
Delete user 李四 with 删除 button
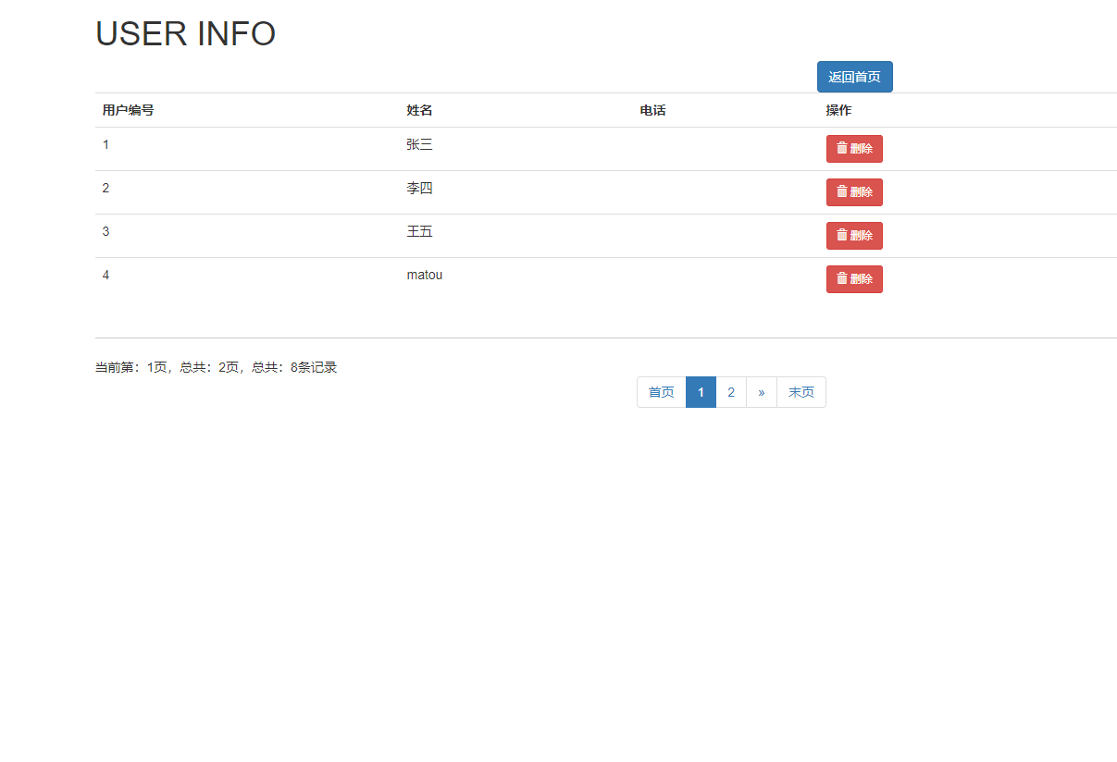(854, 192)
